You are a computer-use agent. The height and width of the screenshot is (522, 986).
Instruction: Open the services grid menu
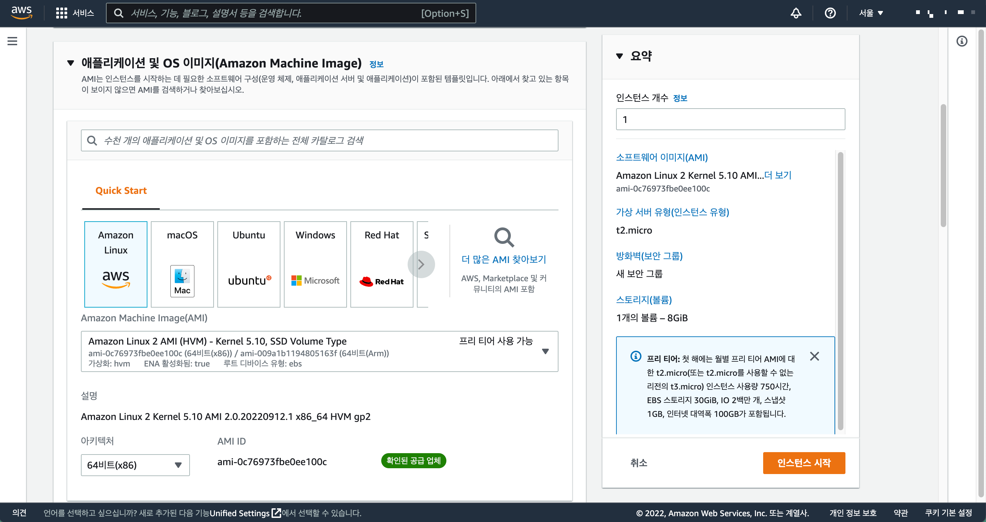coord(61,13)
